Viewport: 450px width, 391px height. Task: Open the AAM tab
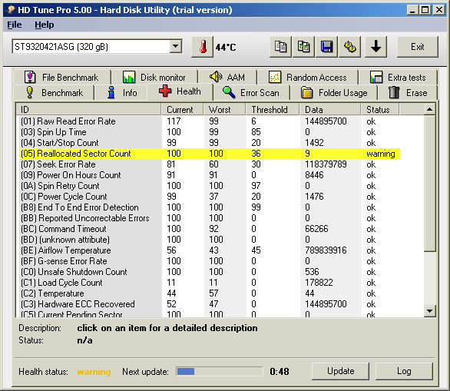[227, 78]
